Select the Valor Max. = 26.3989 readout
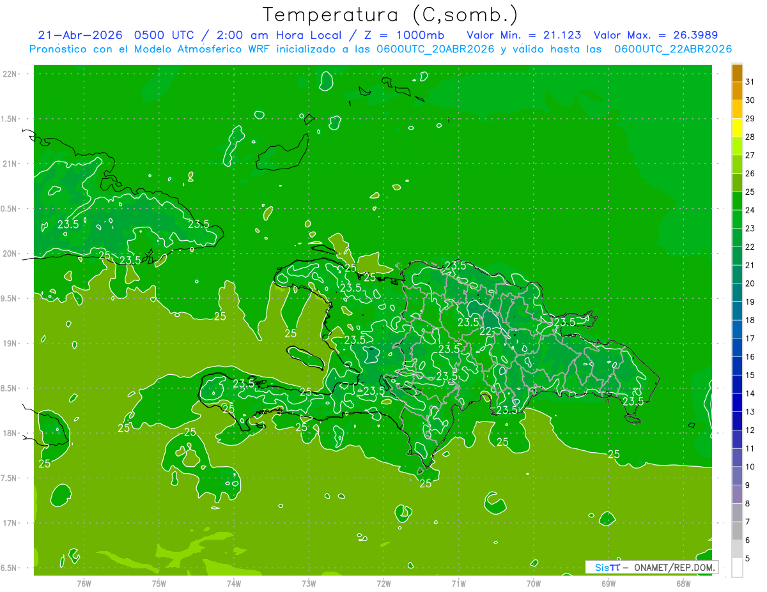 pyautogui.click(x=660, y=35)
